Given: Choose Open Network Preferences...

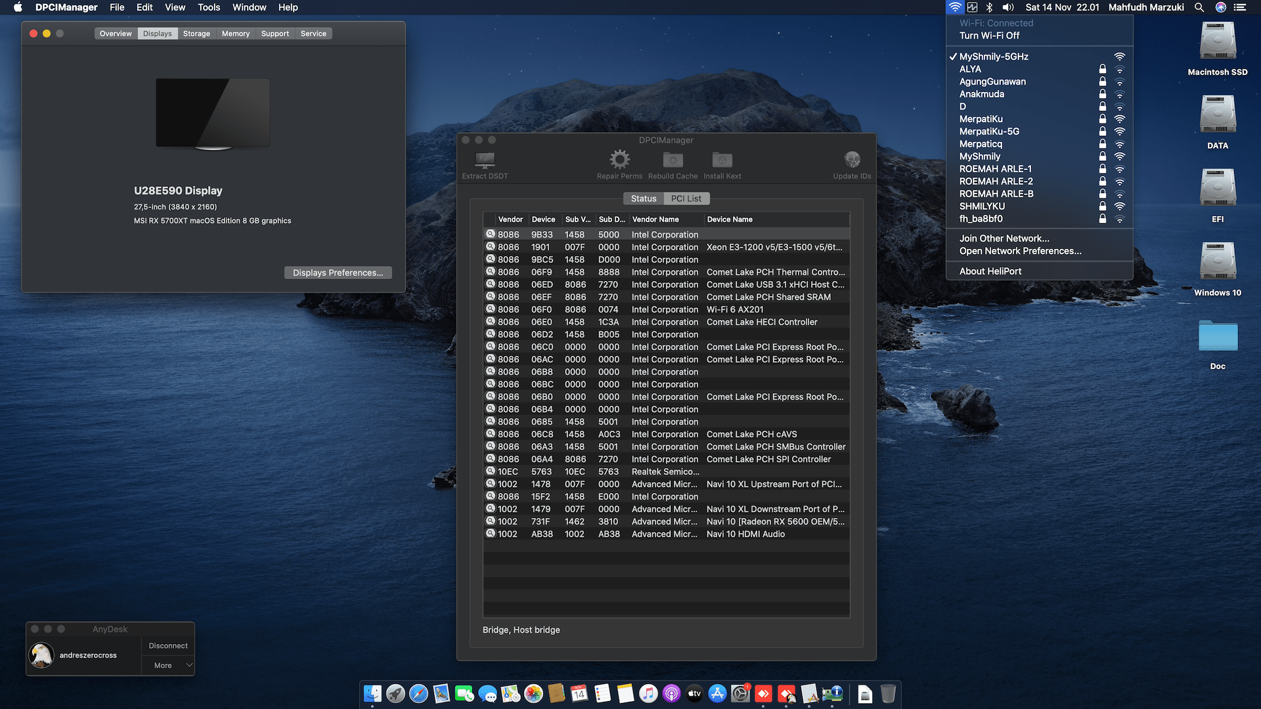Looking at the screenshot, I should (x=1039, y=251).
